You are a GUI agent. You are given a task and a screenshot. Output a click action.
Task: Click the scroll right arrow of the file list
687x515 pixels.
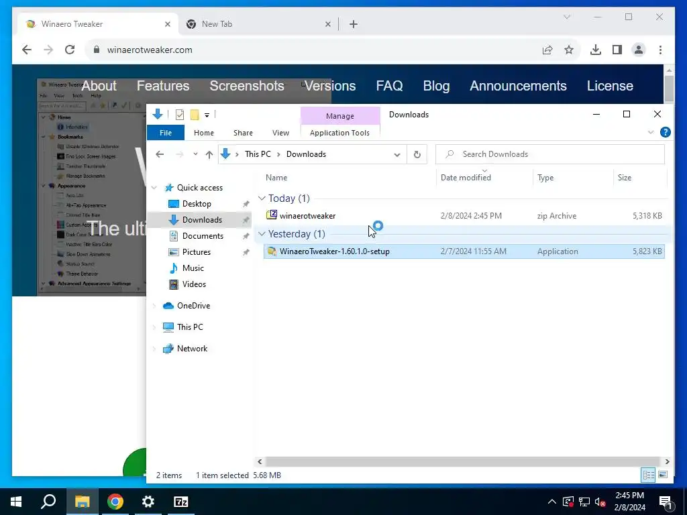click(x=667, y=461)
